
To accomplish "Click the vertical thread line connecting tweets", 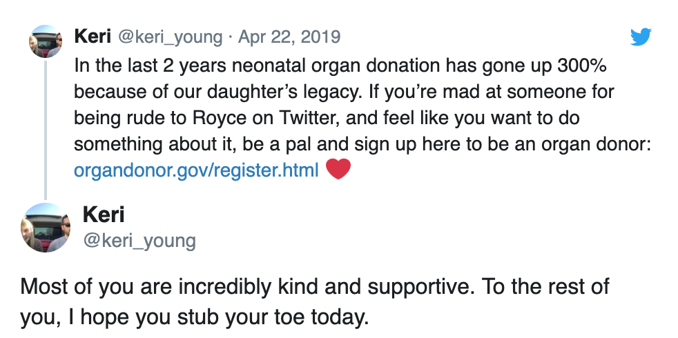I will (x=46, y=130).
